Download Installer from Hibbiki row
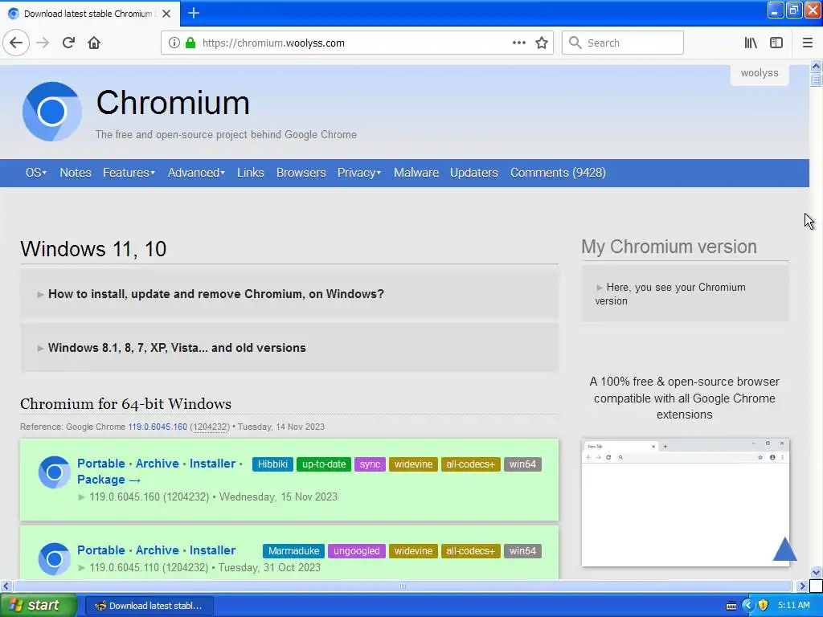This screenshot has height=617, width=823. (212, 464)
